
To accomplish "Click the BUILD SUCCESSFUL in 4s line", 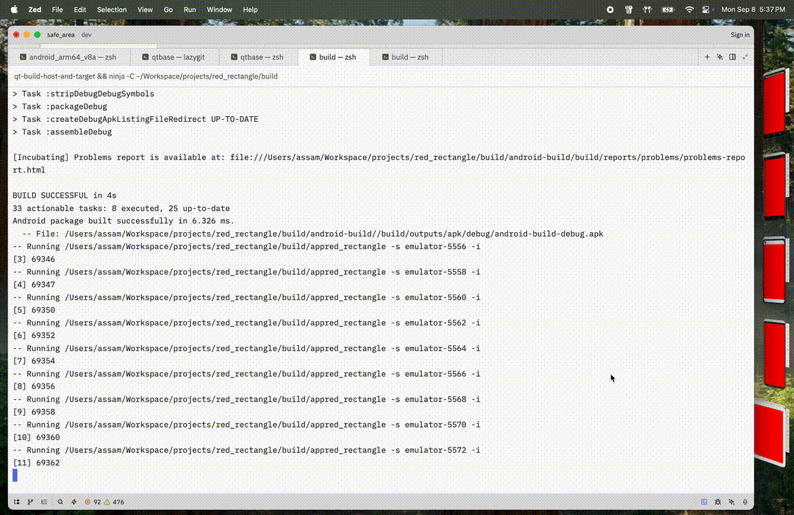I will tap(64, 195).
